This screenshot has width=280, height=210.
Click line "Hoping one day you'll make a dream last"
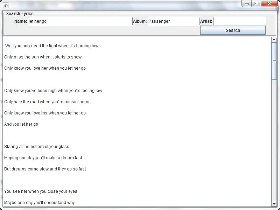pyautogui.click(x=43, y=158)
